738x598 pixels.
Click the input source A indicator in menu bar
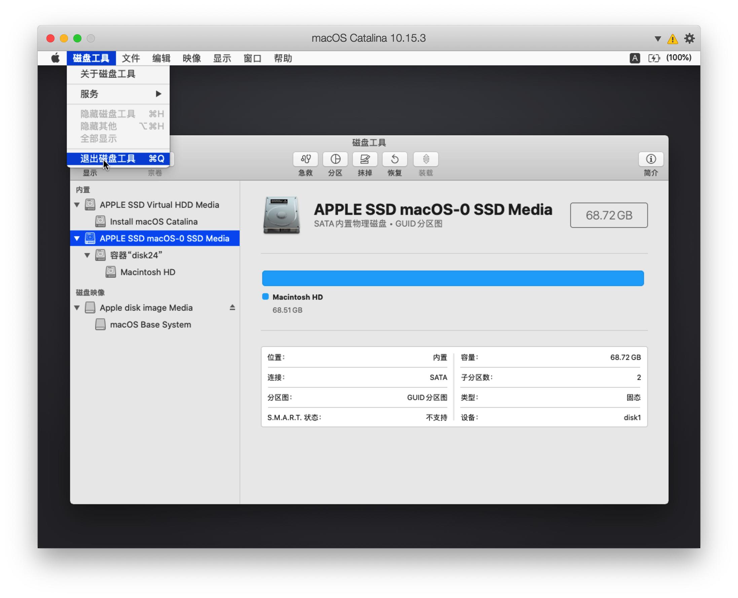click(635, 58)
